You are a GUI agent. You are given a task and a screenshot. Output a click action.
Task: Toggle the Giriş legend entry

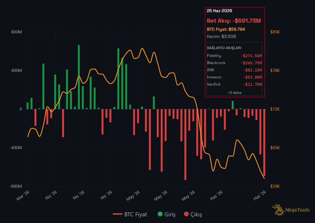pyautogui.click(x=167, y=214)
